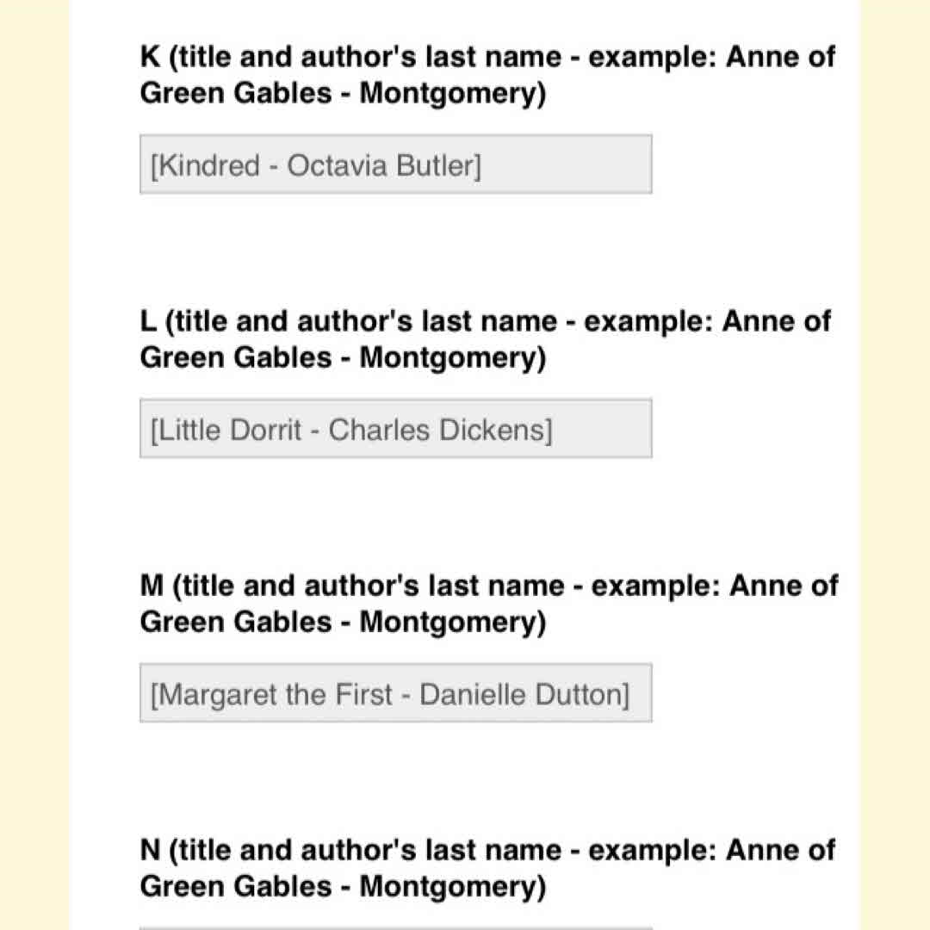Click 'Charles Dickens' in the L field
930x930 pixels.
point(437,430)
